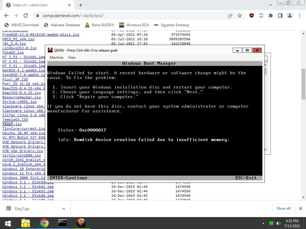Viewport: 306px width, 229px height.
Task: Download Windows_3.1_-_Disk02.img
Action: click(28, 187)
